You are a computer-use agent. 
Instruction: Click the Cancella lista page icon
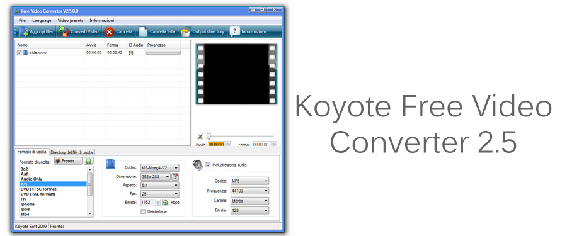(x=144, y=32)
